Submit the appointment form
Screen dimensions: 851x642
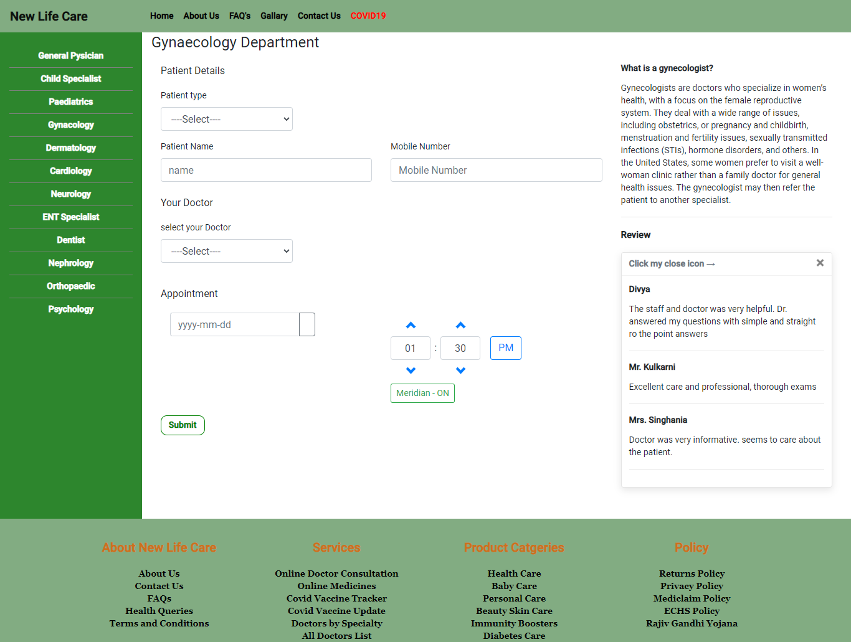pyautogui.click(x=183, y=425)
